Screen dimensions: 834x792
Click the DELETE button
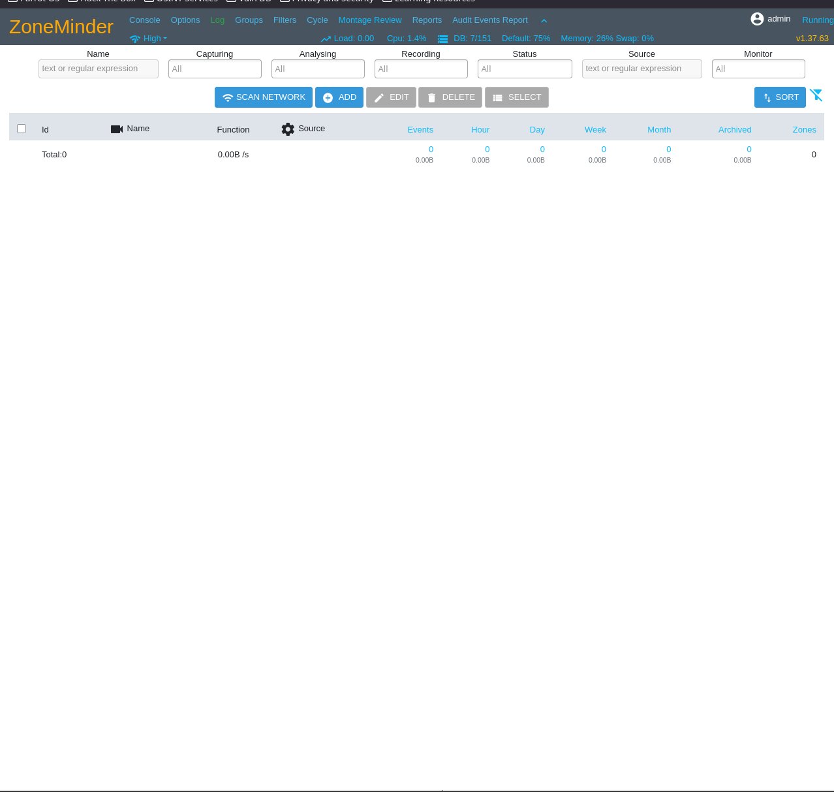(x=450, y=97)
